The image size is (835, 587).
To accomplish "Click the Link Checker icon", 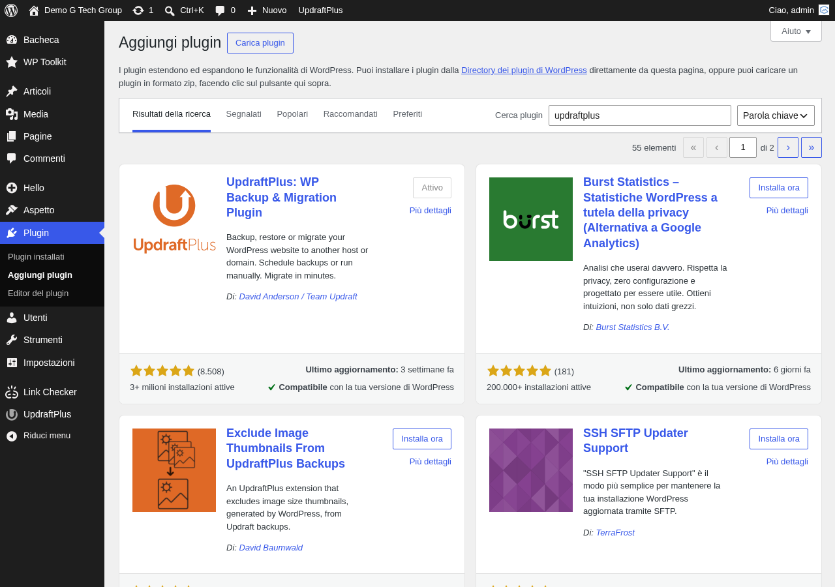I will coord(12,392).
